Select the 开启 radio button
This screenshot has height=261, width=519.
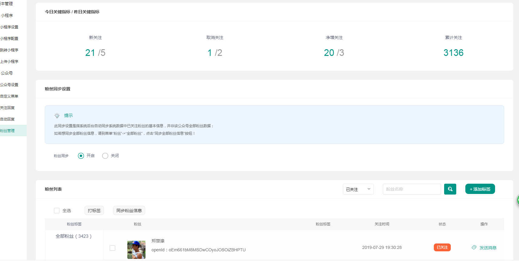[x=81, y=156]
